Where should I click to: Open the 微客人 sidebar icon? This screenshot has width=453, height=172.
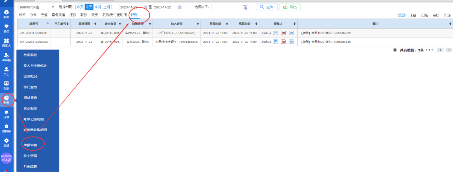pos(6,43)
